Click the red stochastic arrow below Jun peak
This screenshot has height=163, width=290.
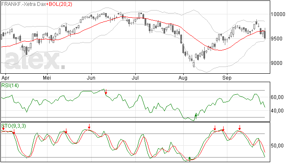[x=89, y=126]
